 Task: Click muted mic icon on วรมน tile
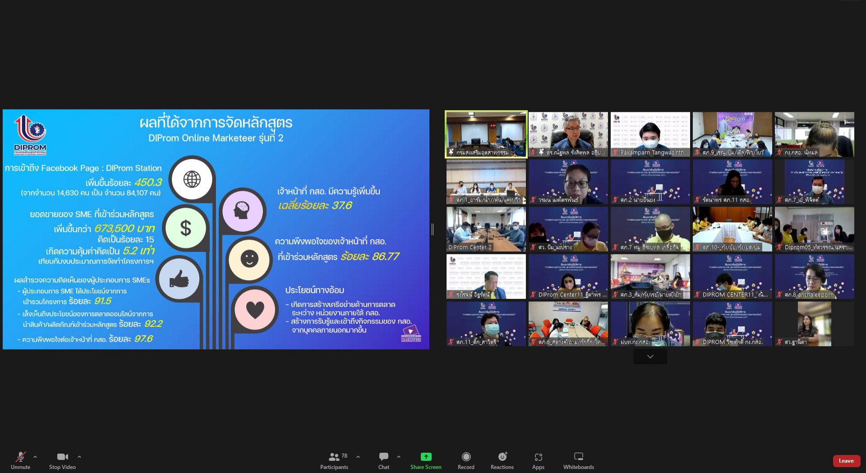click(533, 199)
